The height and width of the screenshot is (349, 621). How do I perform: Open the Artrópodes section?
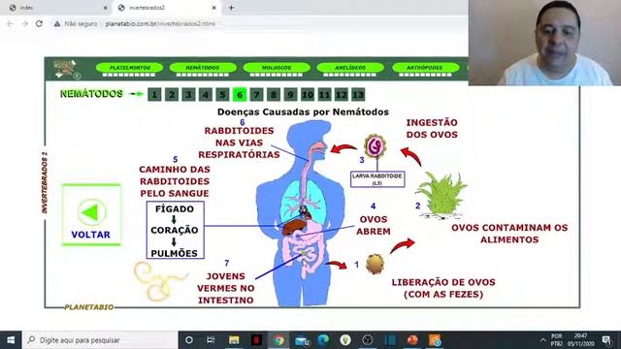click(x=425, y=68)
